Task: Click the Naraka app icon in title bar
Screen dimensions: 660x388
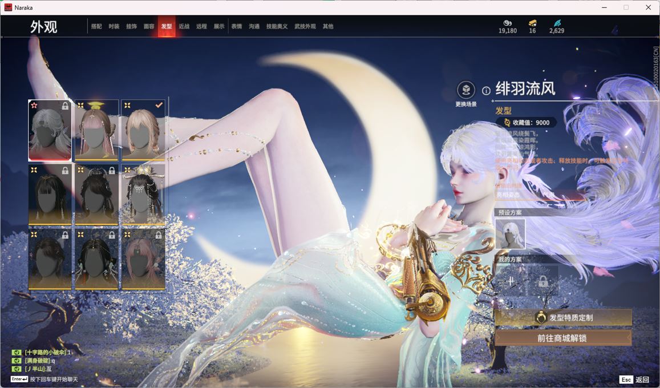Action: [7, 7]
